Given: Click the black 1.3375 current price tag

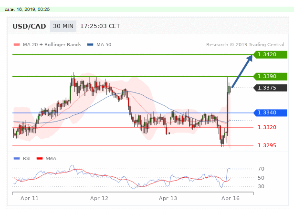Looking at the screenshot, I should (x=270, y=88).
